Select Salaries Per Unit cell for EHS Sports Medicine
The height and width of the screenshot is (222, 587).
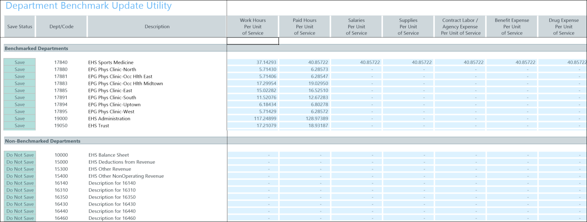[356, 62]
